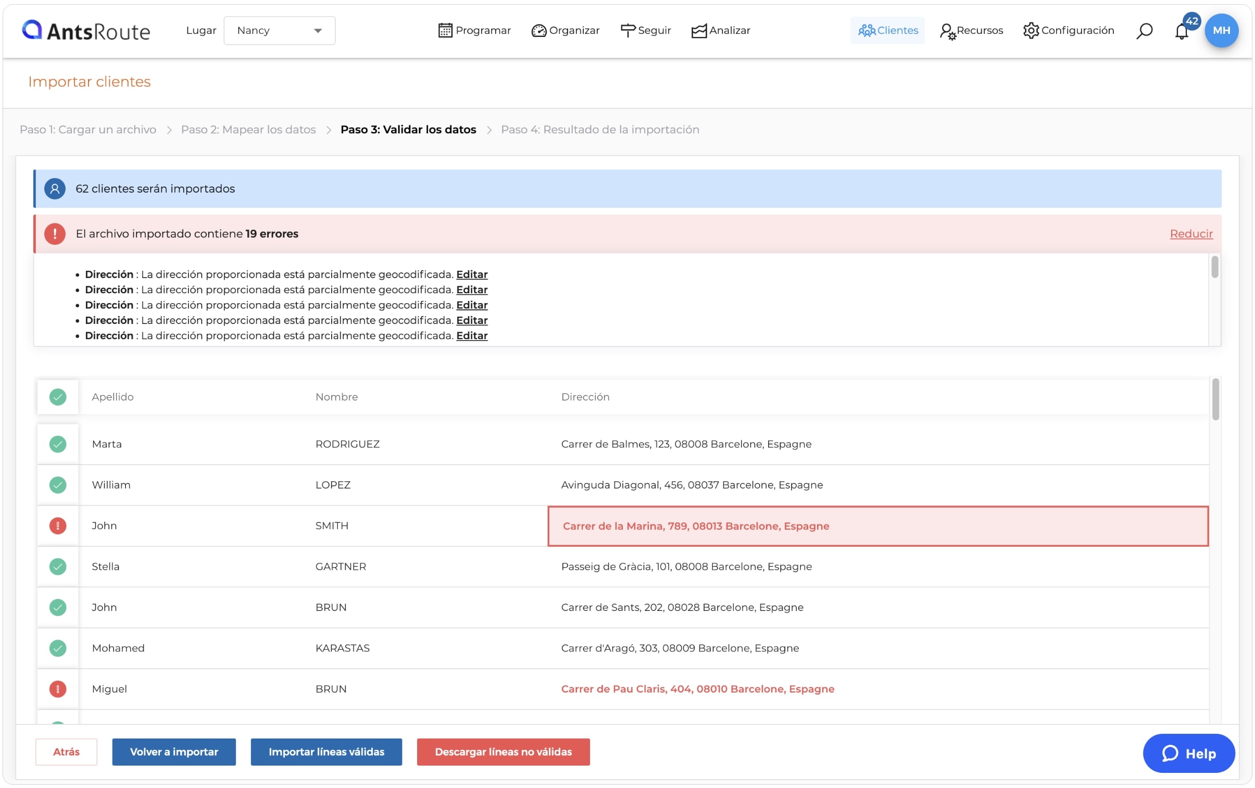The image size is (1255, 788).
Task: Click the KARASTAS name cell
Action: coord(342,648)
